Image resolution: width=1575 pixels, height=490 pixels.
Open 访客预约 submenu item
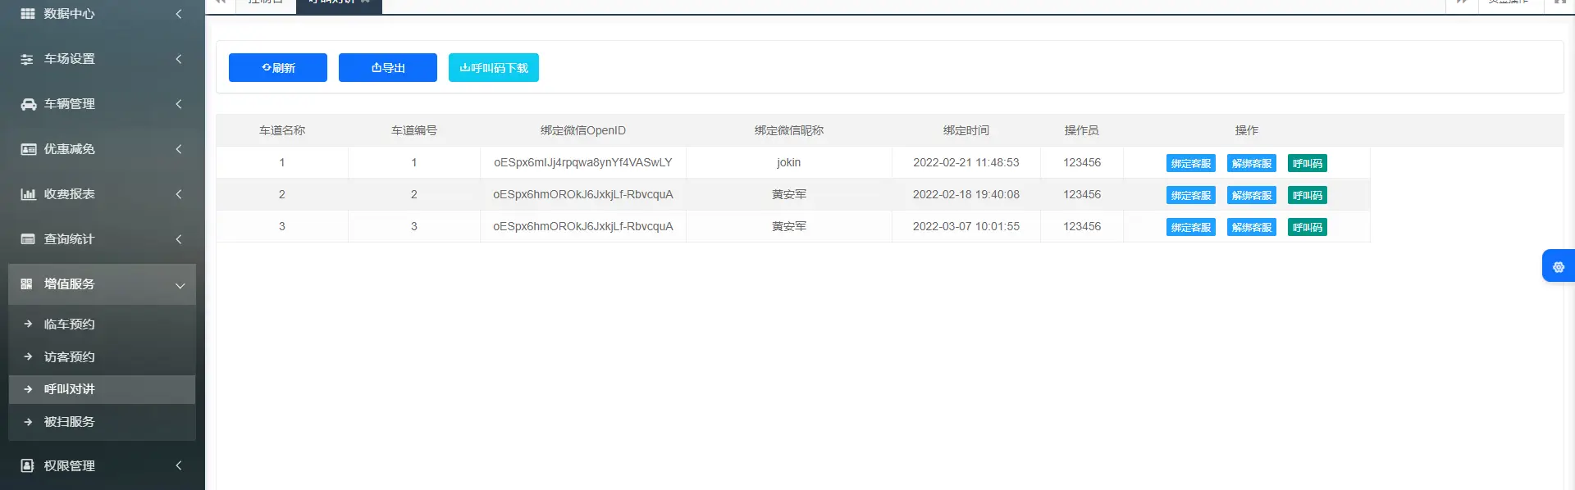coord(70,357)
